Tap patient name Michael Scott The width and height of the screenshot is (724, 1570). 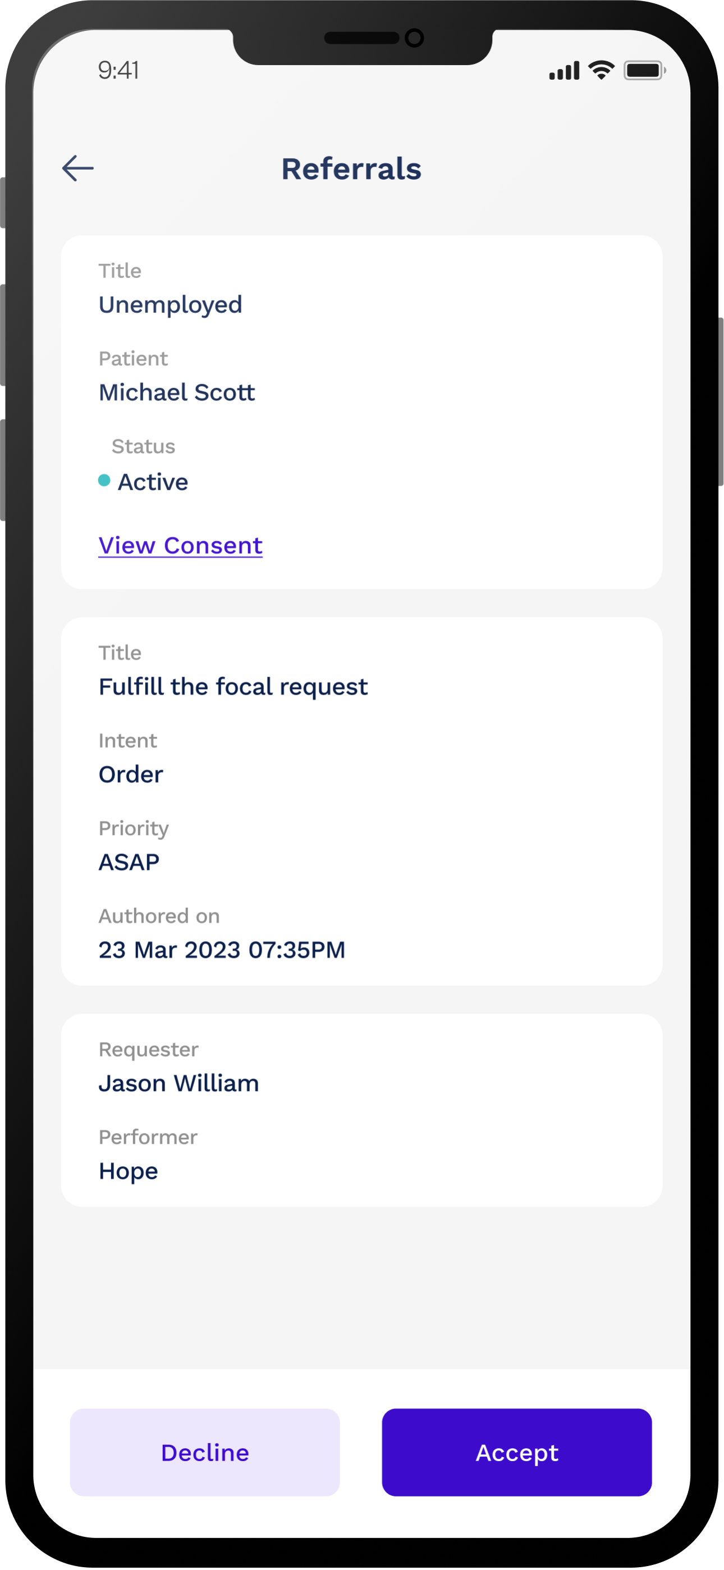pyautogui.click(x=177, y=392)
